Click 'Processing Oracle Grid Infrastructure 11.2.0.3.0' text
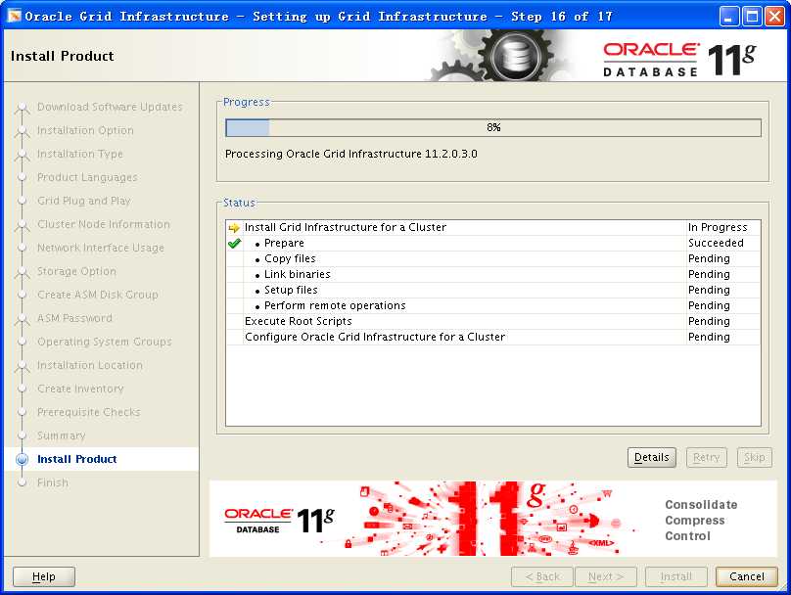This screenshot has height=595, width=791. [351, 154]
